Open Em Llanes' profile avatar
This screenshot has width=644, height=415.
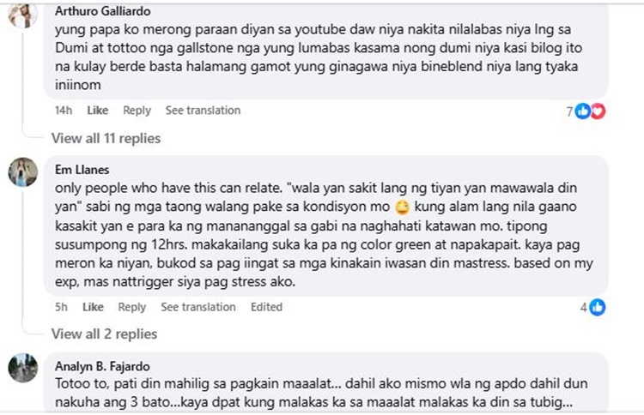(22, 172)
